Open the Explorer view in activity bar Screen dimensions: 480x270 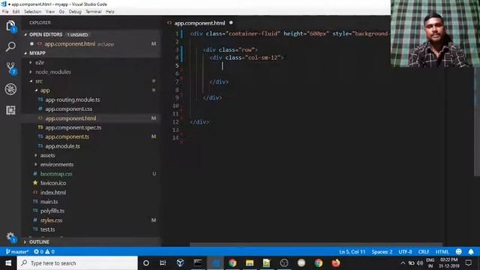click(x=10, y=25)
